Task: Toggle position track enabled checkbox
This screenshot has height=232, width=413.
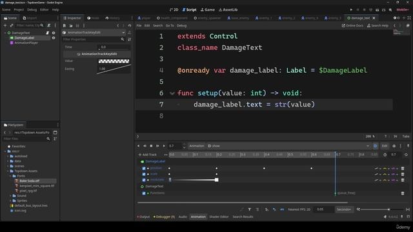Action: (144, 168)
